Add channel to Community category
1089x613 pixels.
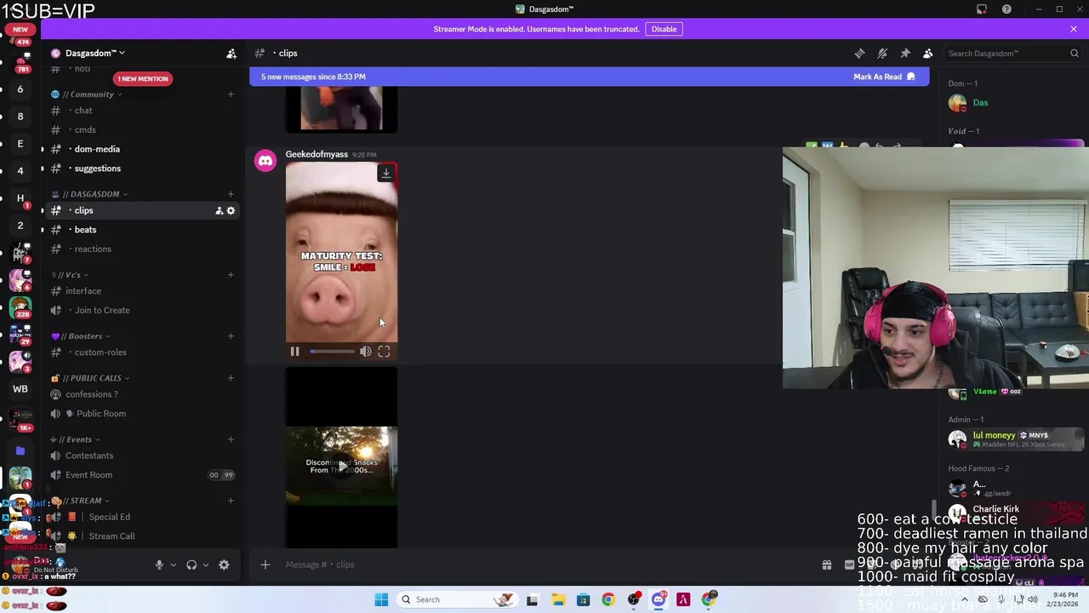[231, 95]
